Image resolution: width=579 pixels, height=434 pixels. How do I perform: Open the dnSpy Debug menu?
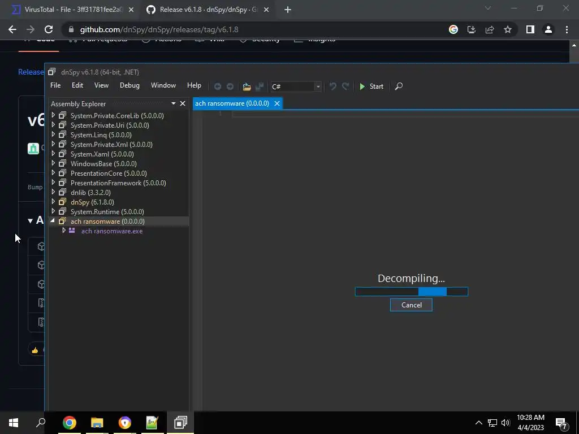point(129,85)
